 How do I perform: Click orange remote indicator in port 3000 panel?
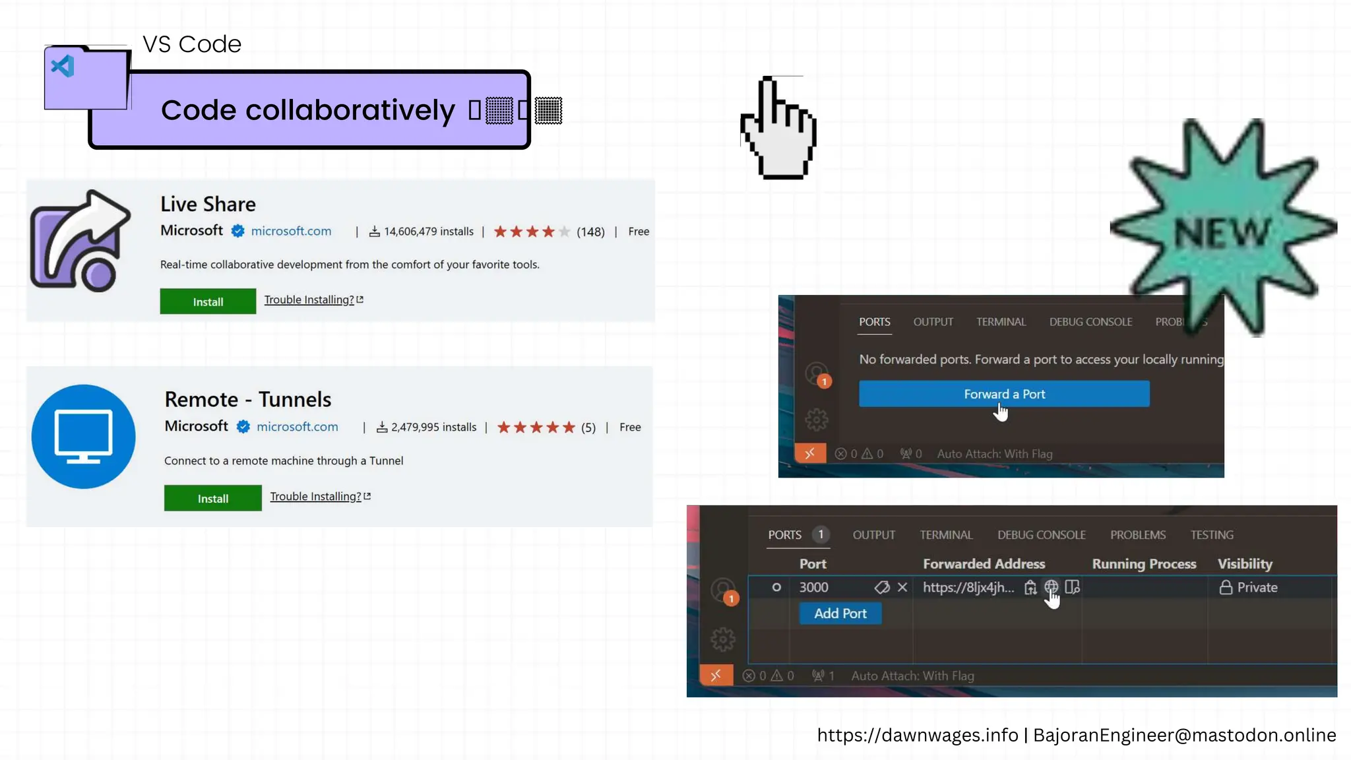[716, 676]
